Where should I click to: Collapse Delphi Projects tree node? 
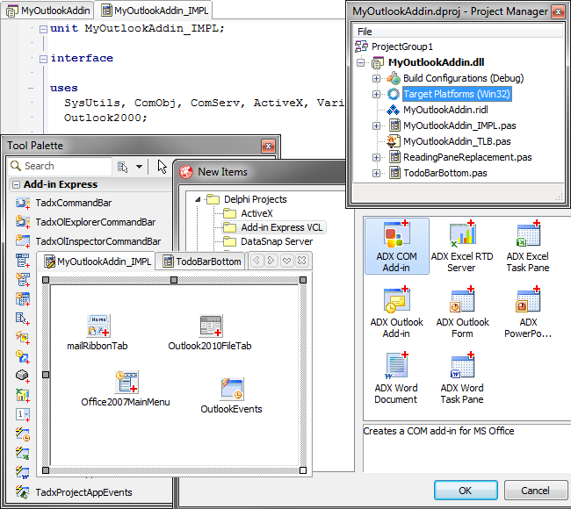[198, 199]
